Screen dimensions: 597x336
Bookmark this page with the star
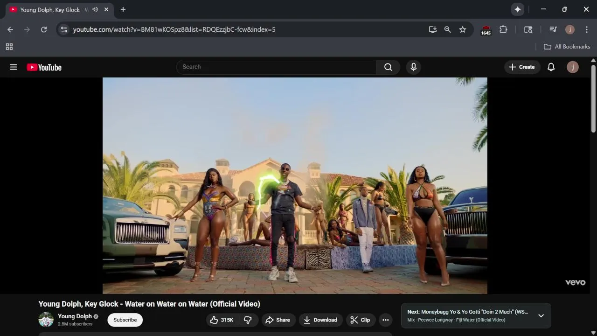(463, 29)
